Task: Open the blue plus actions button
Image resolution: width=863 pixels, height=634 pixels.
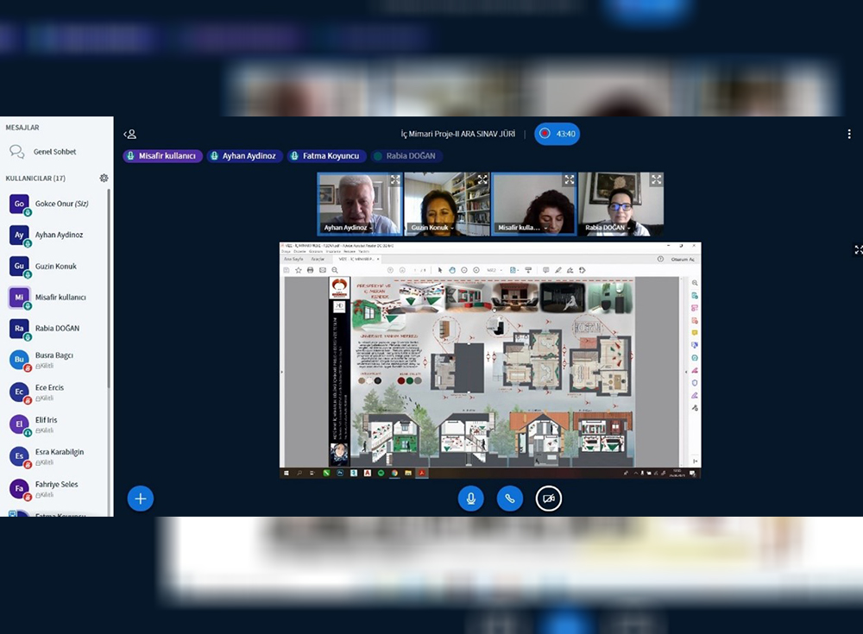Action: point(141,499)
